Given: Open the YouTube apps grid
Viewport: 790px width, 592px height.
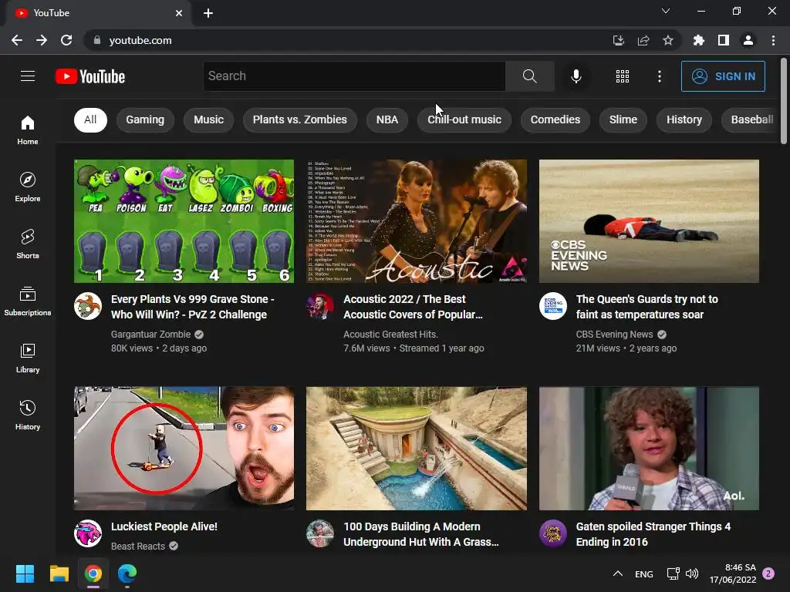Looking at the screenshot, I should point(623,76).
